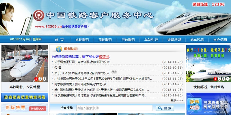The image size is (231, 115).
Task: Click the magnifier icon in the 搜索 button
Action: tap(160, 108)
